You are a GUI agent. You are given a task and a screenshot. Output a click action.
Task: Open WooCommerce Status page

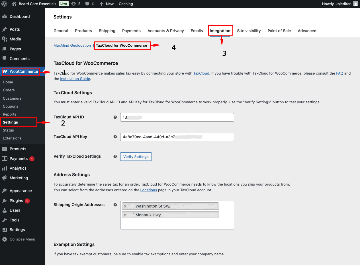(x=8, y=130)
